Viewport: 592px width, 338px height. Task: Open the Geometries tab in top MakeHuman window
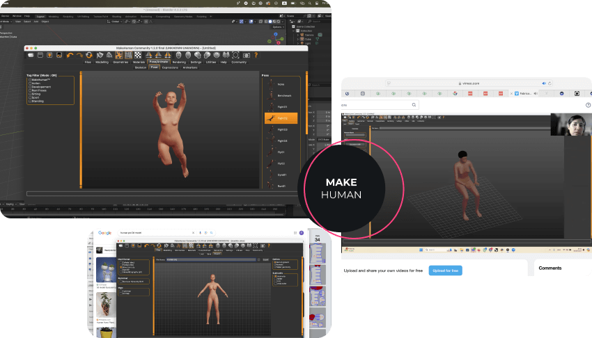120,62
